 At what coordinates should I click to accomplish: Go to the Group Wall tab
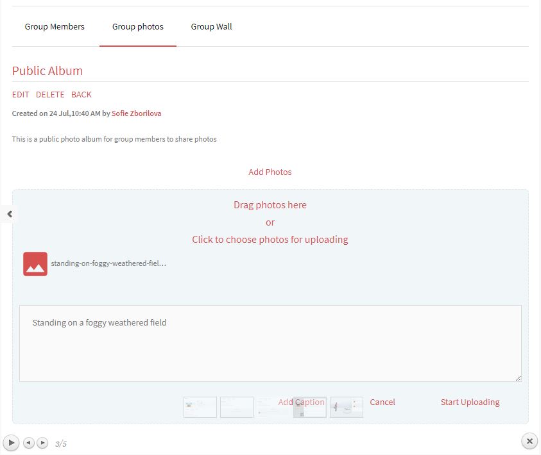point(211,26)
